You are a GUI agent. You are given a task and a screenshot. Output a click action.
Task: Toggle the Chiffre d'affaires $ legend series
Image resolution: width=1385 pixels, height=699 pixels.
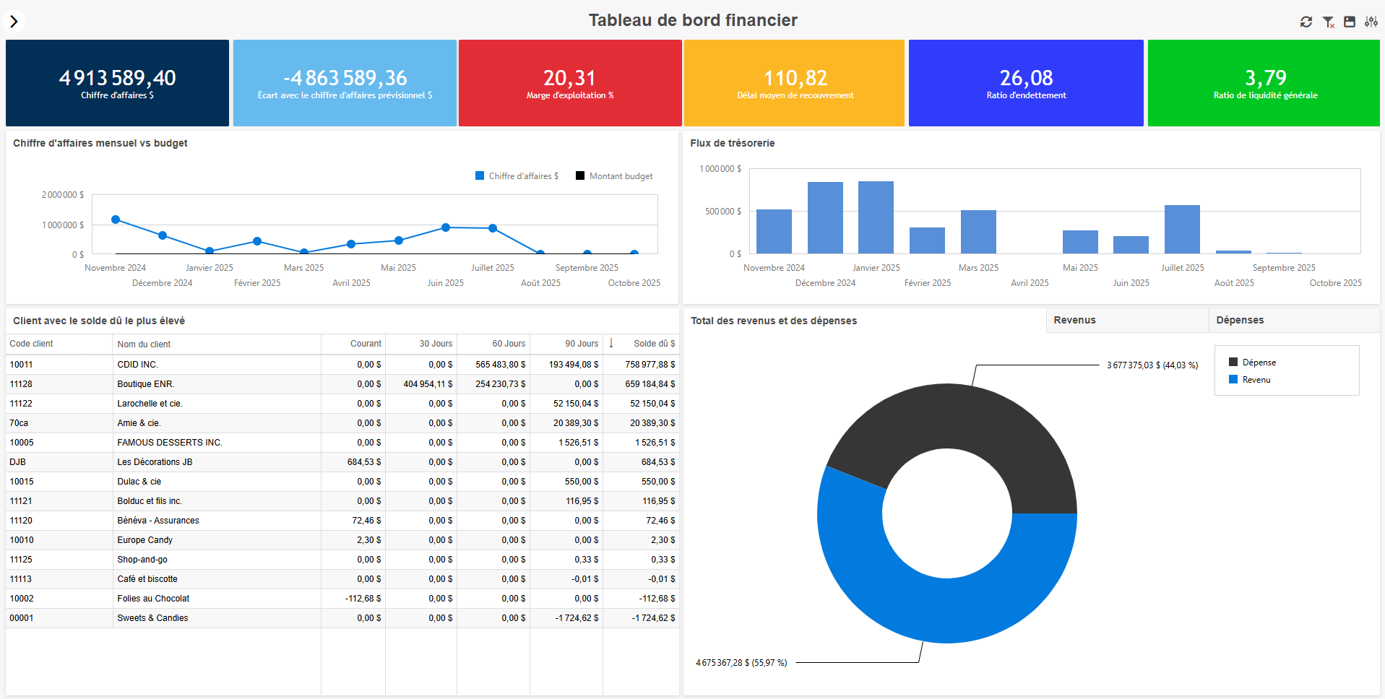517,176
